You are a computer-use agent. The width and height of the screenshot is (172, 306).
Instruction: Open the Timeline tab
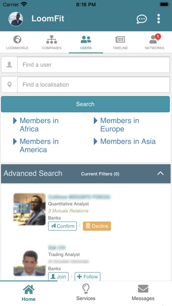click(x=120, y=42)
